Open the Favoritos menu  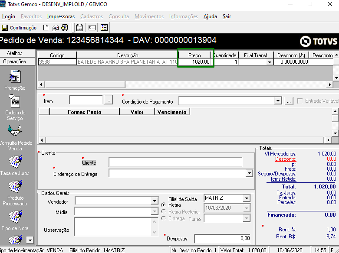31,16
